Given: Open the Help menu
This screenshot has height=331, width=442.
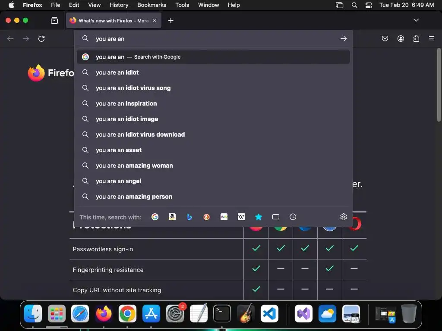Looking at the screenshot, I should (234, 5).
